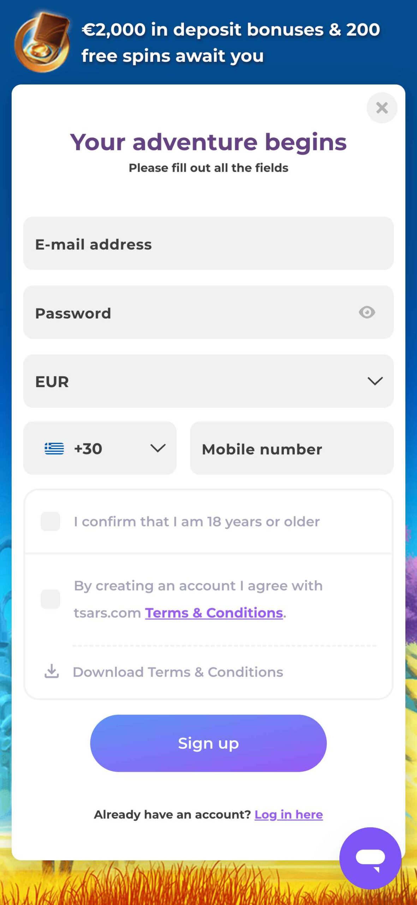Image resolution: width=417 pixels, height=905 pixels.
Task: Click the treasure chest bonus icon
Action: coord(42,42)
